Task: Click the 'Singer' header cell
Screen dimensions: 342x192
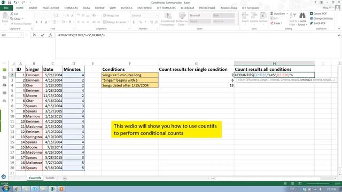Action: click(34, 69)
